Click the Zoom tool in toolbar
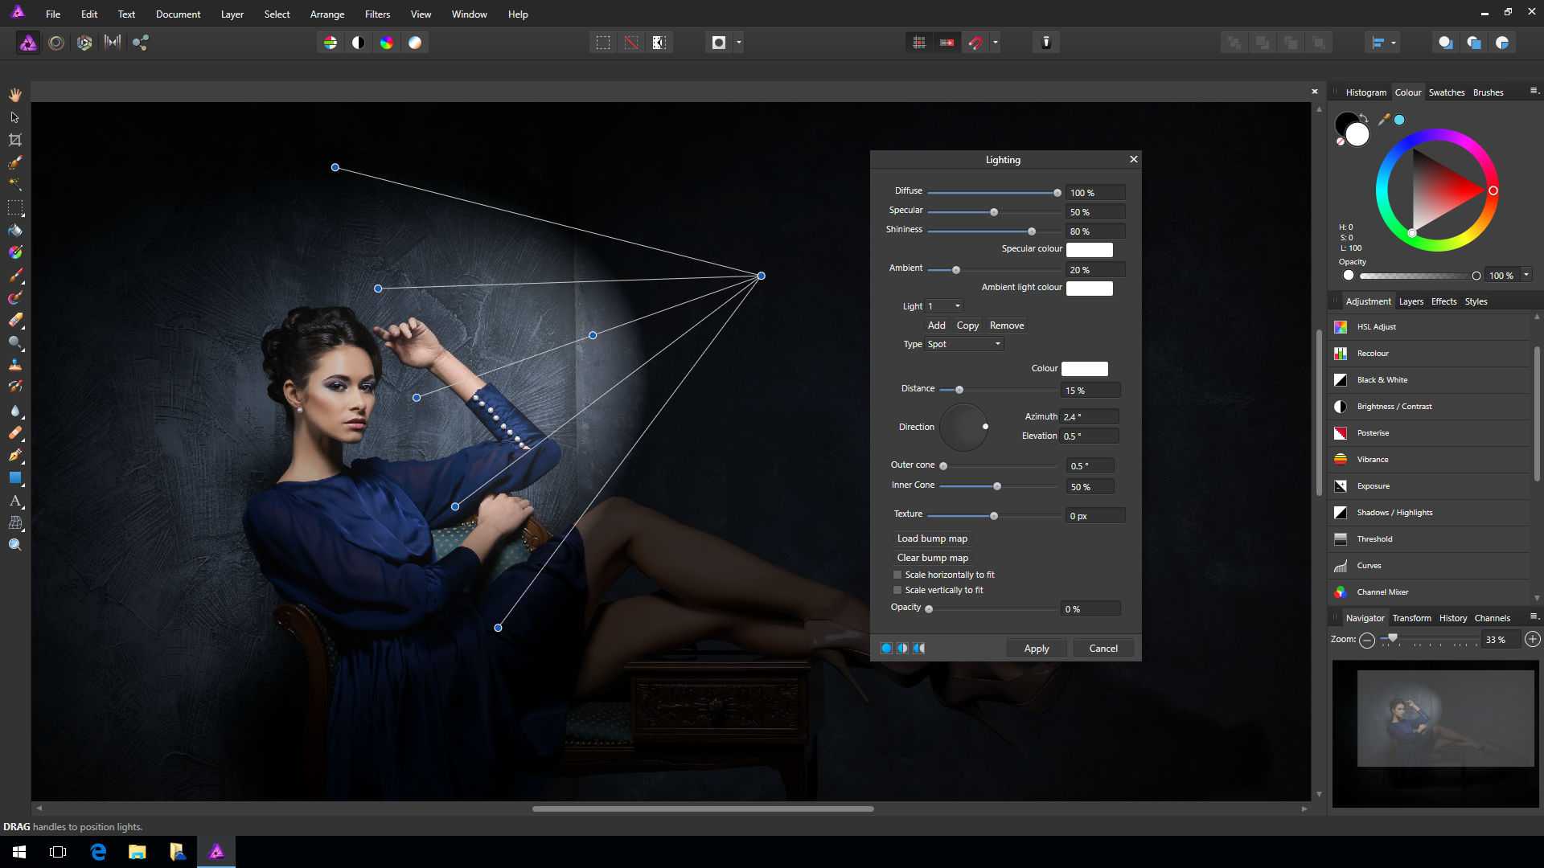Image resolution: width=1544 pixels, height=868 pixels. pyautogui.click(x=14, y=543)
